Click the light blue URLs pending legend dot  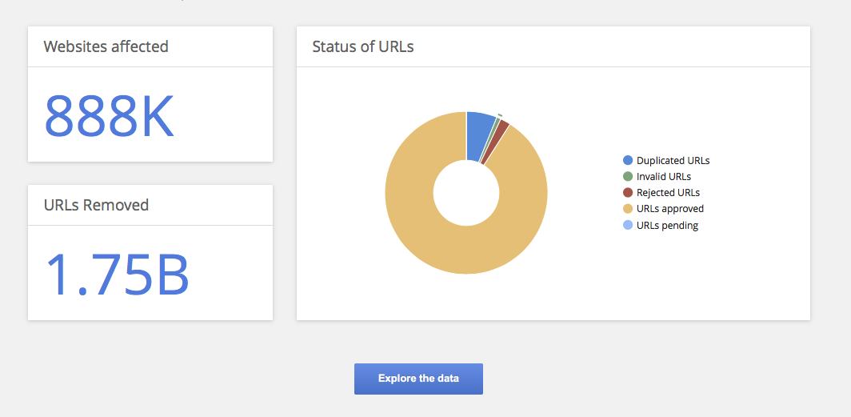pyautogui.click(x=628, y=226)
